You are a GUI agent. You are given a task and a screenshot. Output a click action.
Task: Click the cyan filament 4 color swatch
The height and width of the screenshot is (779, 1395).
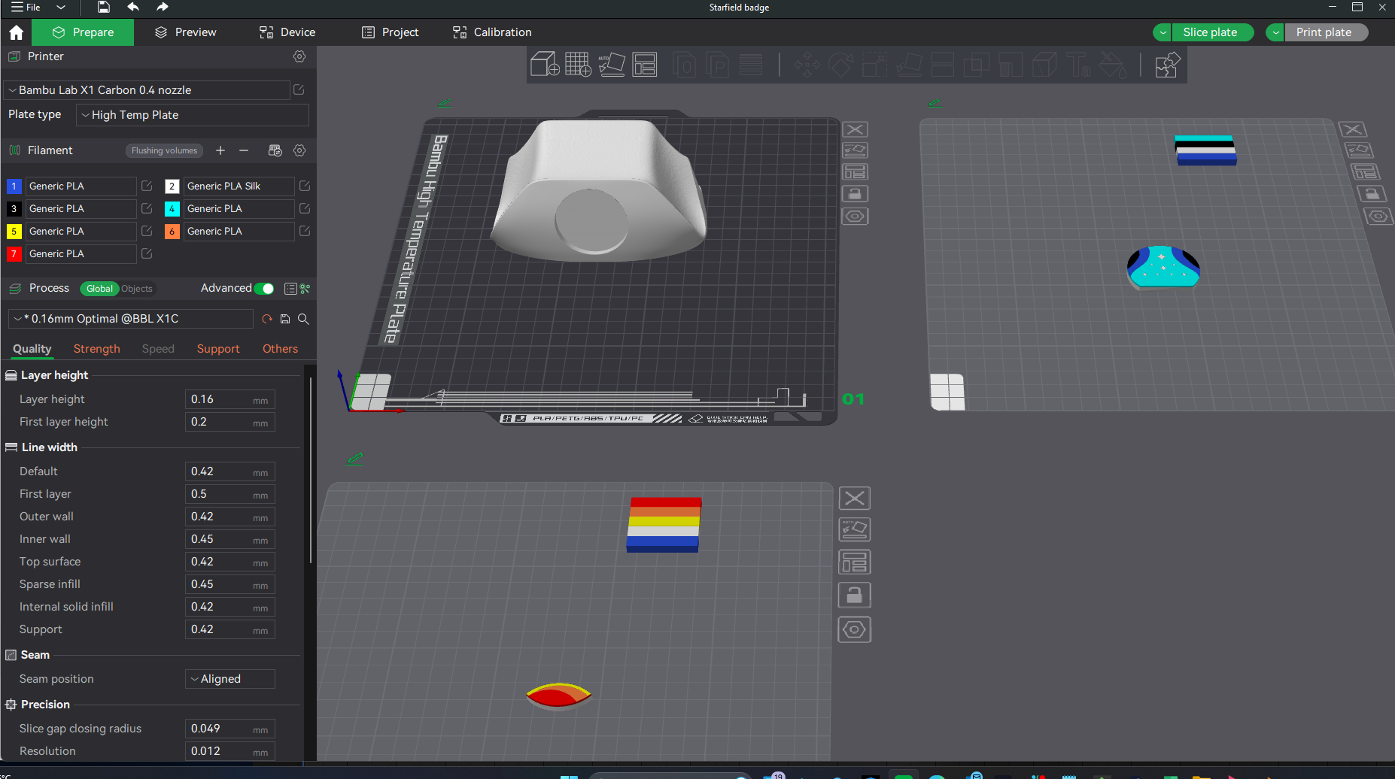(x=172, y=209)
